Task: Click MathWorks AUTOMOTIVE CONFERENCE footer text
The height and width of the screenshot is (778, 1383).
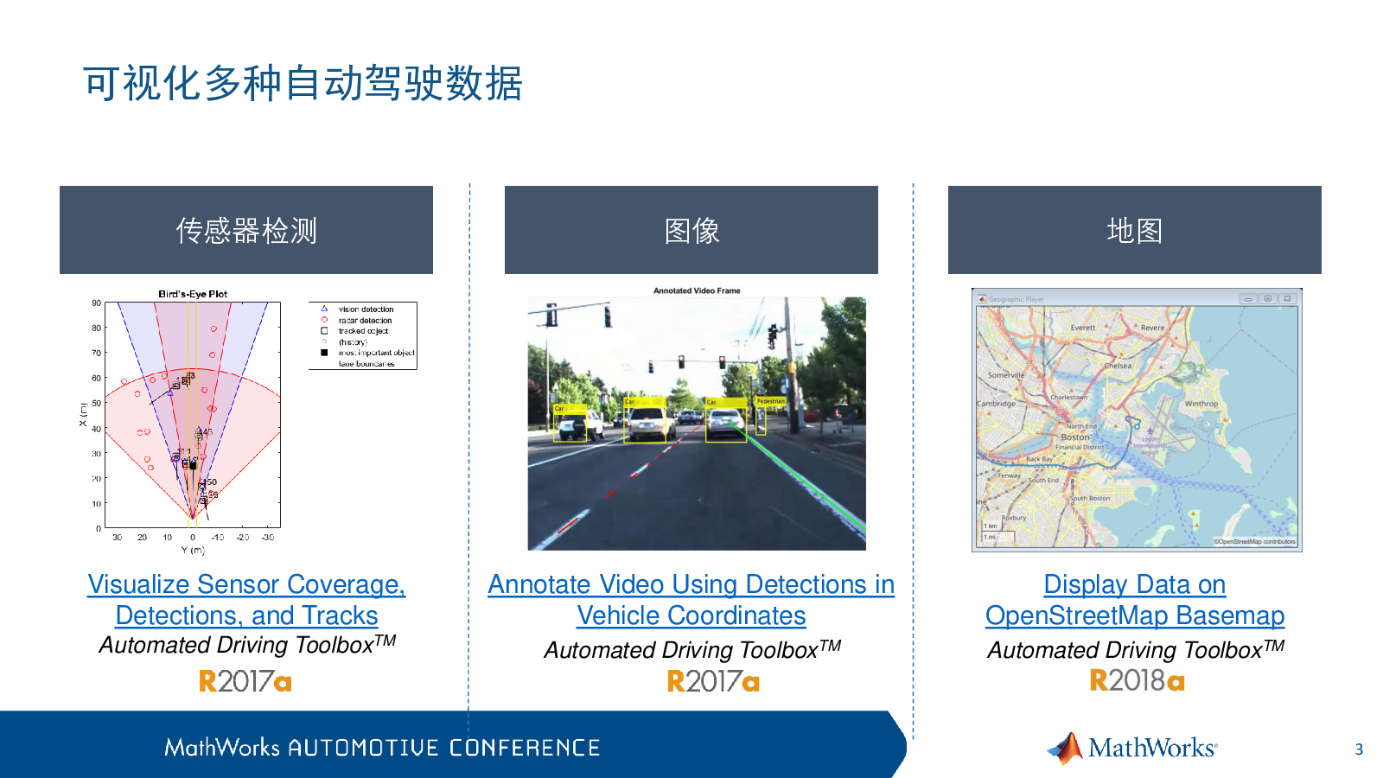Action: (382, 748)
